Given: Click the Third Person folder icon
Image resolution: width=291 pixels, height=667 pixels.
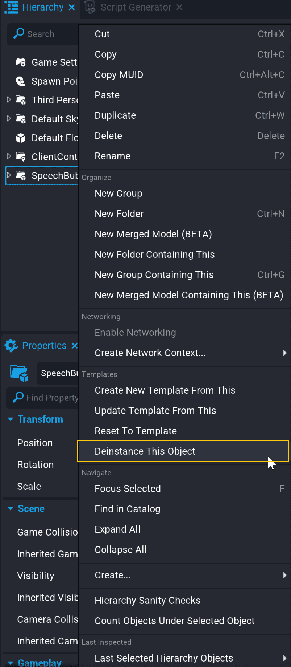Looking at the screenshot, I should point(21,100).
